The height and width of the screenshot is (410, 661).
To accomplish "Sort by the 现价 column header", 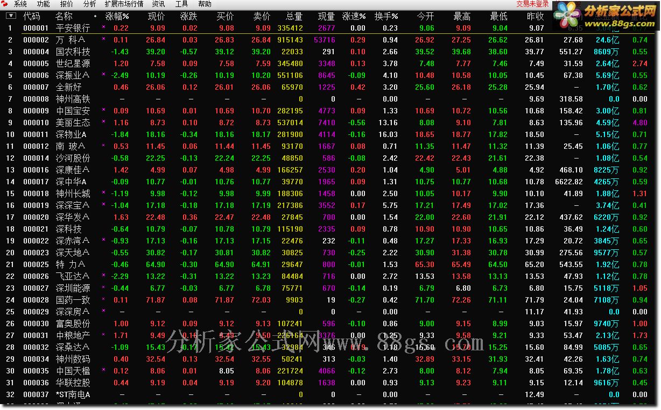I will 157,17.
